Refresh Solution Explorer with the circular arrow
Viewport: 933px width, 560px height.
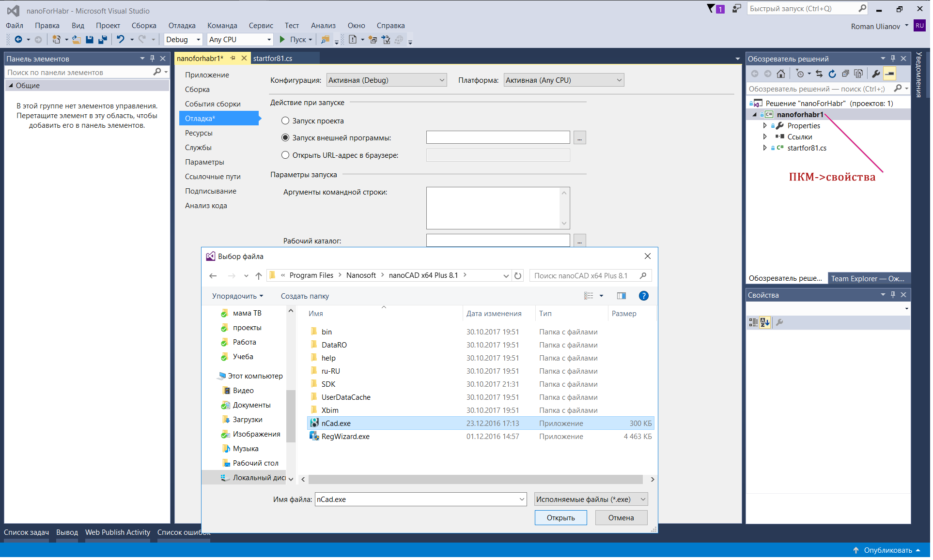pyautogui.click(x=832, y=74)
